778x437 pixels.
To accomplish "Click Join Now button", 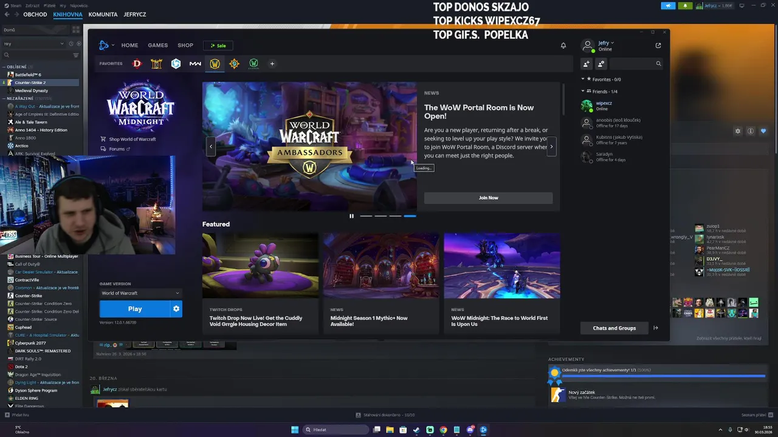I will point(488,198).
